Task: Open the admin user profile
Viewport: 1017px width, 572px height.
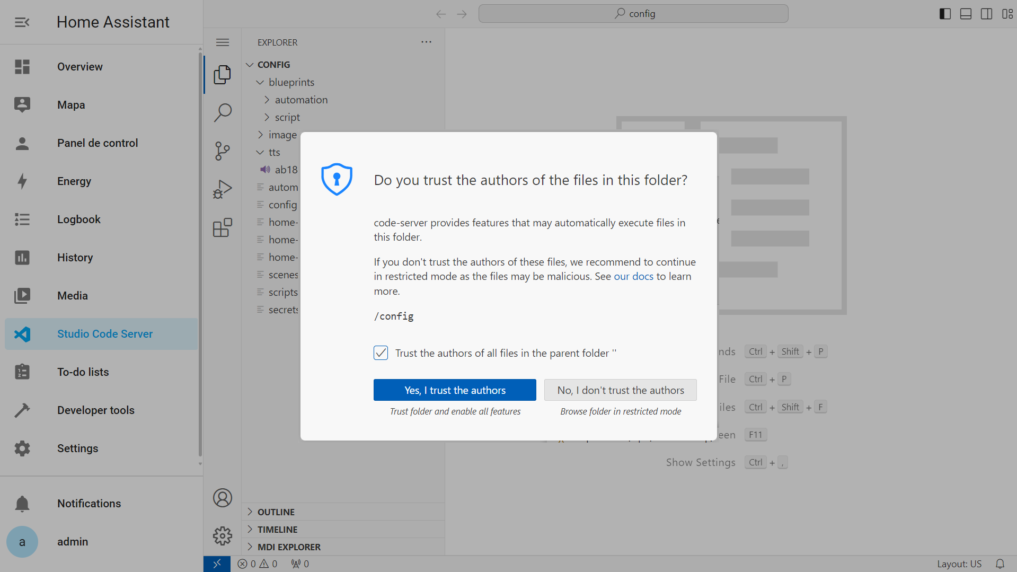Action: pos(101,542)
